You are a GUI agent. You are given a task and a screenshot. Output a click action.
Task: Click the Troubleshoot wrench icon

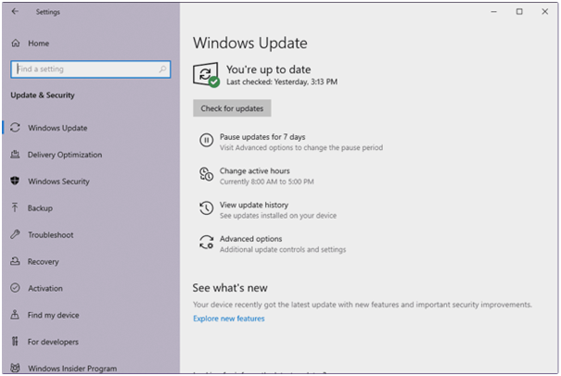pos(15,234)
